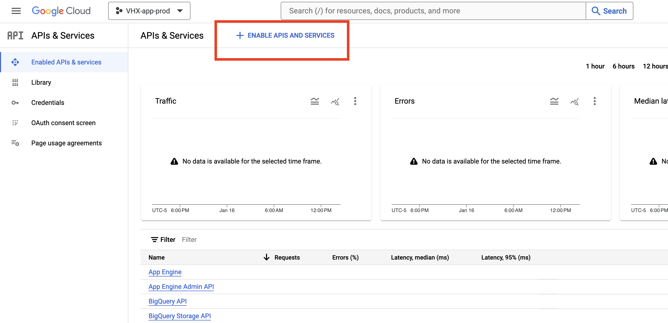The height and width of the screenshot is (323, 668).
Task: Click Enable APIs and Services
Action: point(285,36)
